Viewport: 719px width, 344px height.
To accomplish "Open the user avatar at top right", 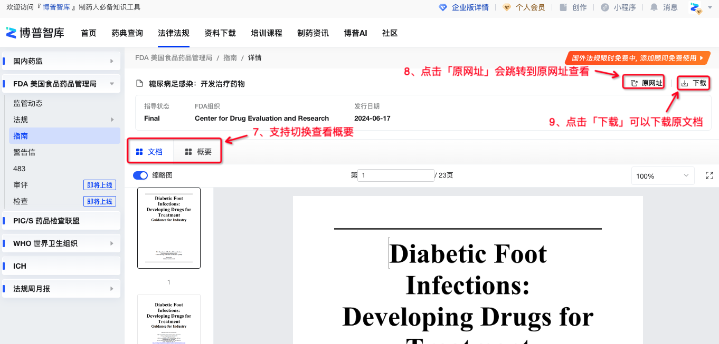I will click(x=696, y=8).
